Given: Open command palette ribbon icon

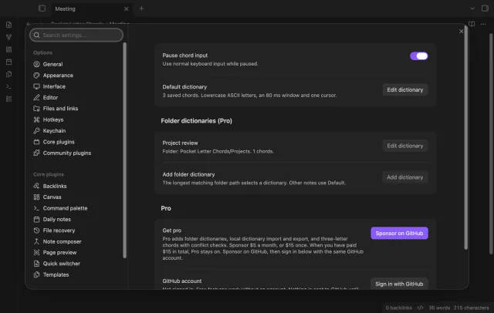Looking at the screenshot, I should (8, 86).
